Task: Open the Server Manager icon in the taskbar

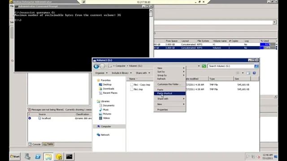Action: (28, 157)
